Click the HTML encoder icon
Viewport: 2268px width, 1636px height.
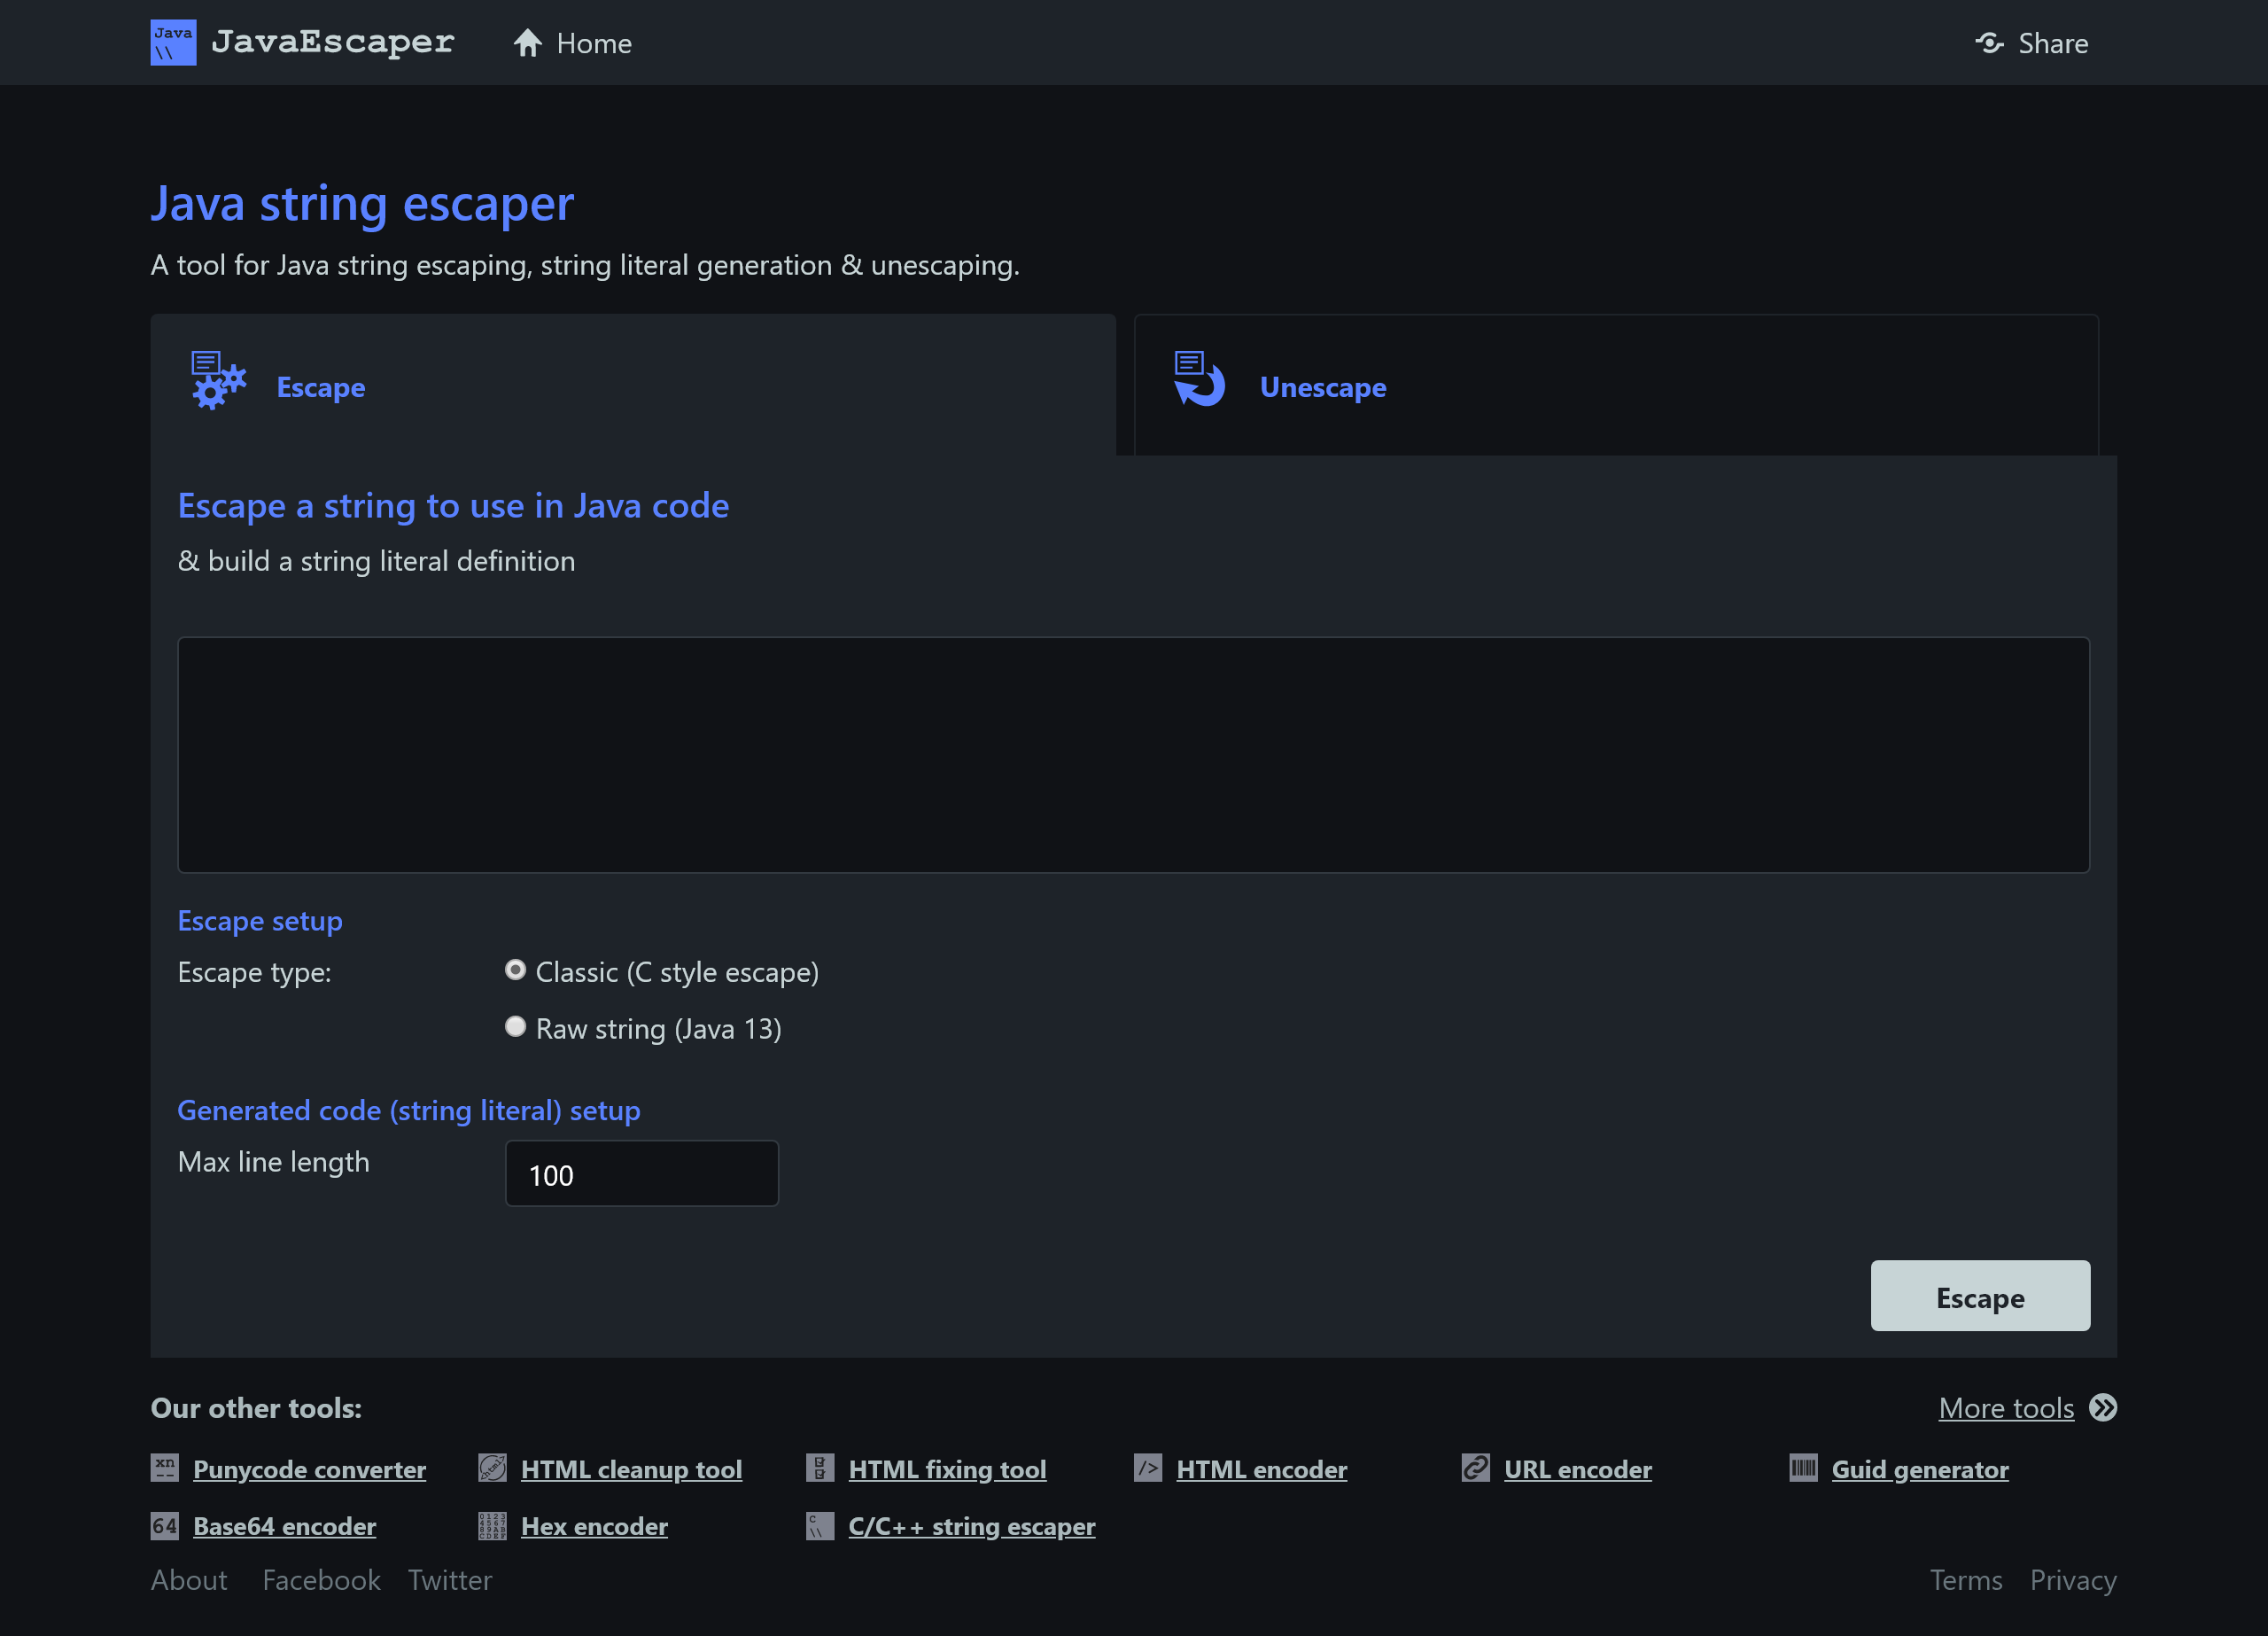click(x=1148, y=1468)
